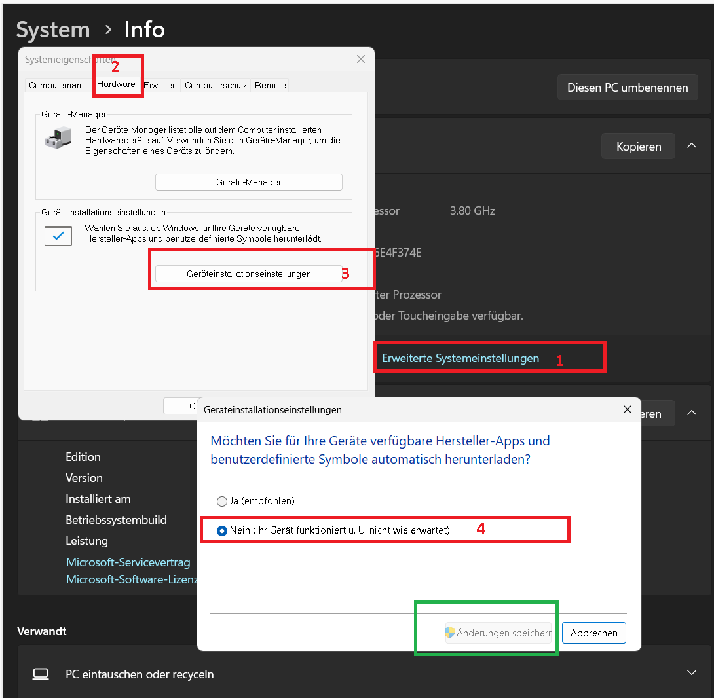Screen dimensions: 714x698
Task: Open the Hardware tab in Systemeigenschaften
Action: (116, 84)
